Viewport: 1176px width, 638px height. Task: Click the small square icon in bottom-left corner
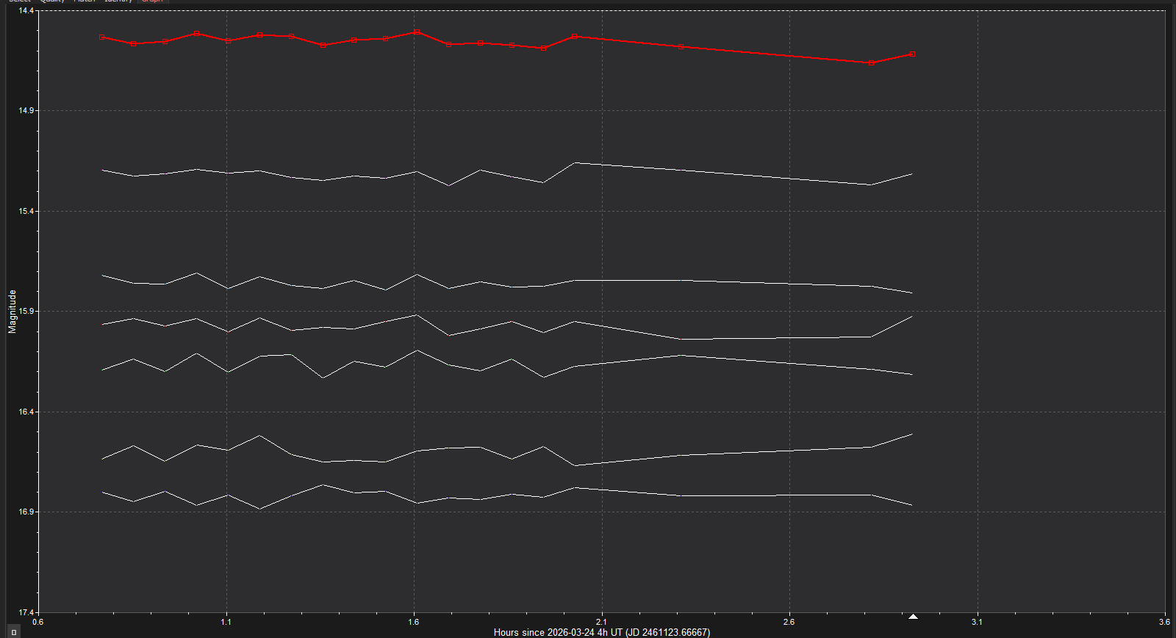[13, 632]
